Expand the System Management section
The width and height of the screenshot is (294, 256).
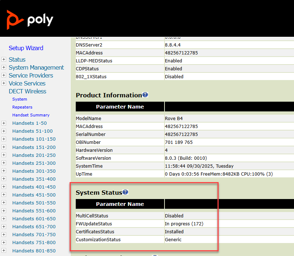pyautogui.click(x=4, y=67)
